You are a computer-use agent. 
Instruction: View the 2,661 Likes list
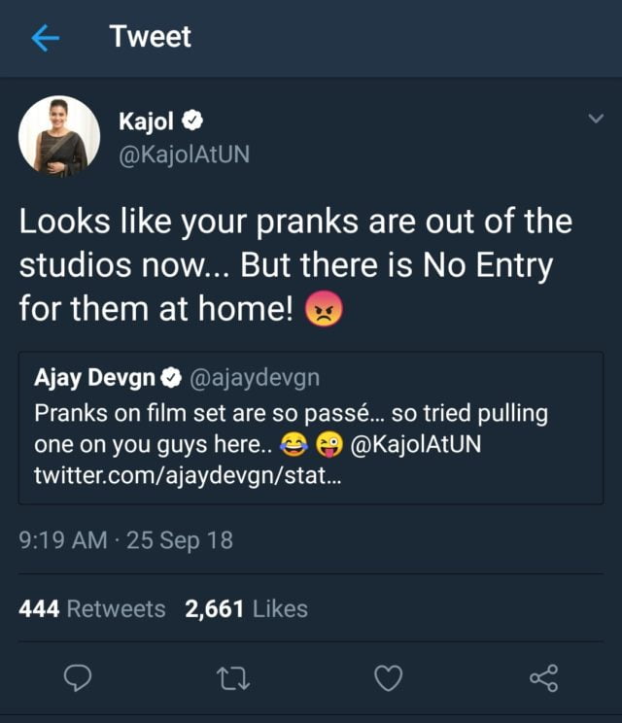(246, 609)
